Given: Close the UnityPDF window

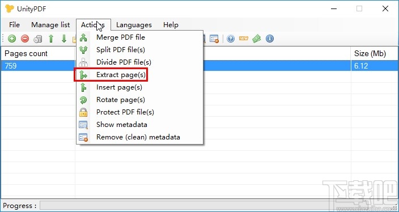Looking at the screenshot, I should coord(385,9).
